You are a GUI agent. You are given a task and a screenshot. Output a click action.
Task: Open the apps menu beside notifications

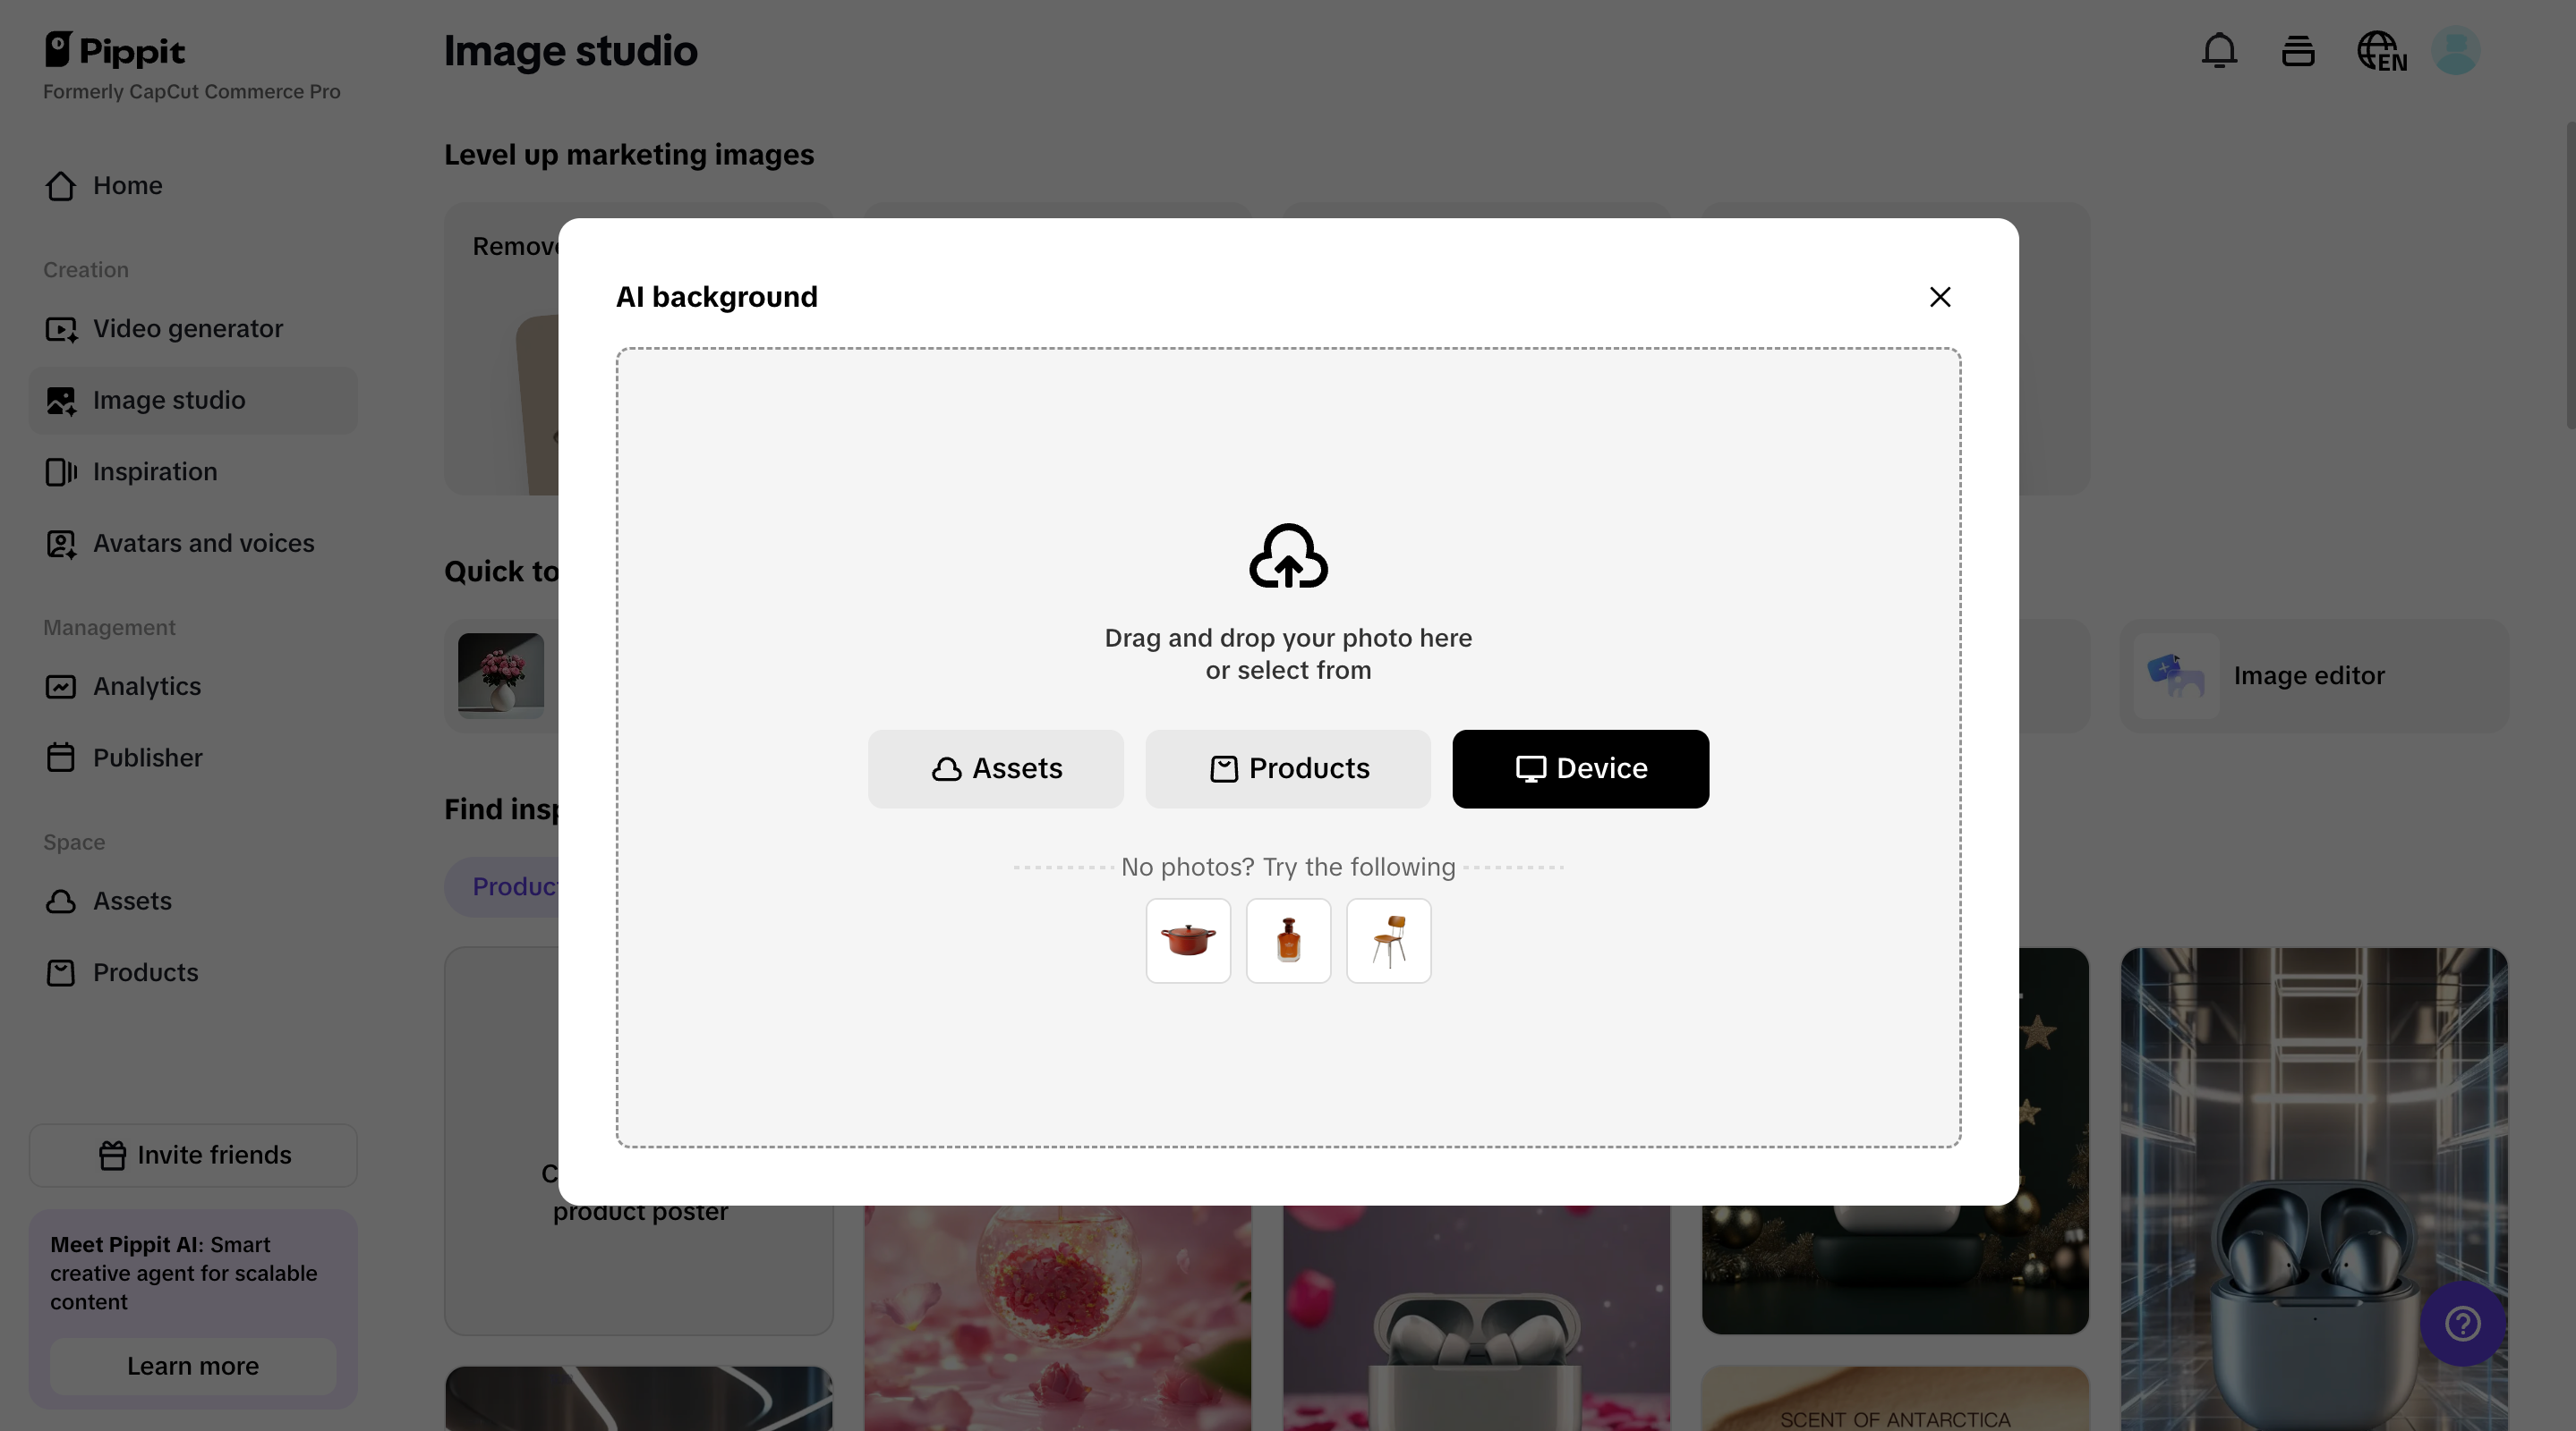click(2297, 50)
